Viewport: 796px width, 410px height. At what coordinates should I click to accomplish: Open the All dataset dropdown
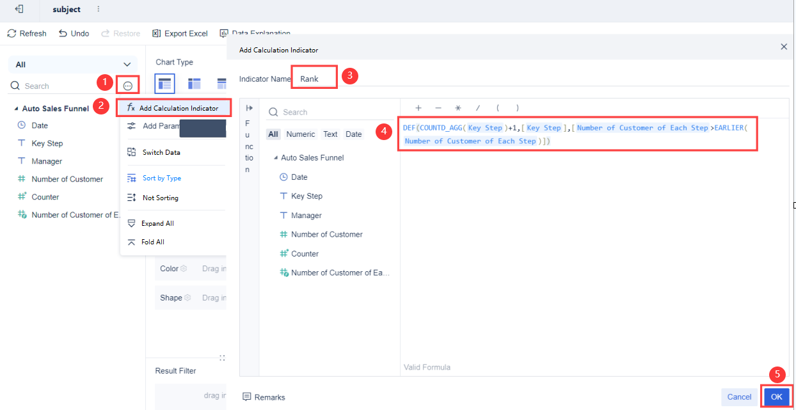72,65
